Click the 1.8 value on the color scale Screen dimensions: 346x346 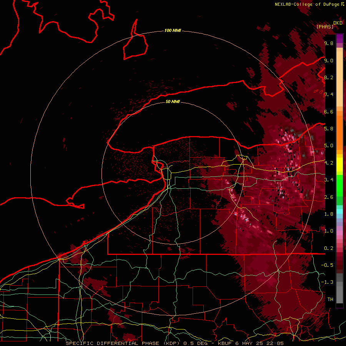329,214
